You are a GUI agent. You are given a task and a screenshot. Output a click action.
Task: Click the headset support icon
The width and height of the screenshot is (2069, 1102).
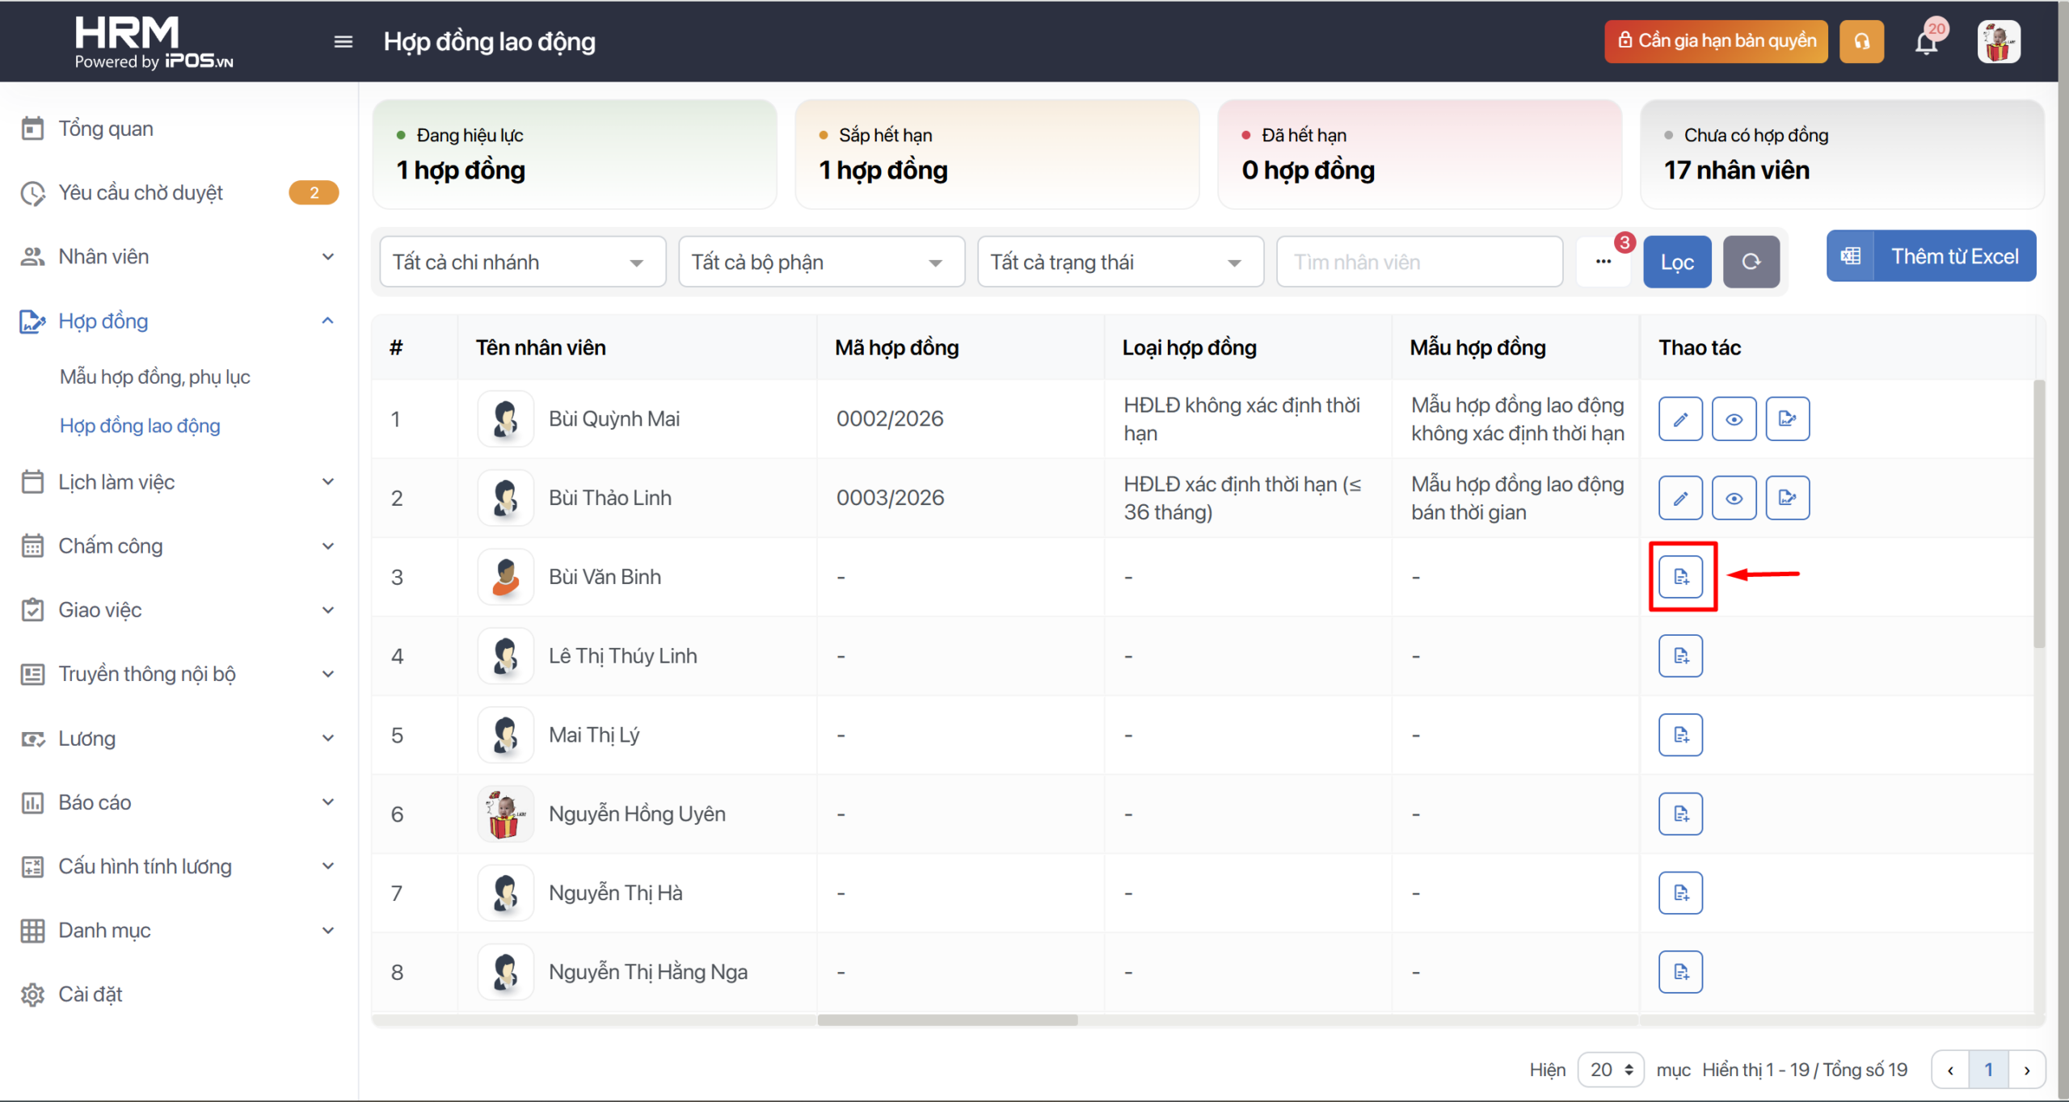1861,41
